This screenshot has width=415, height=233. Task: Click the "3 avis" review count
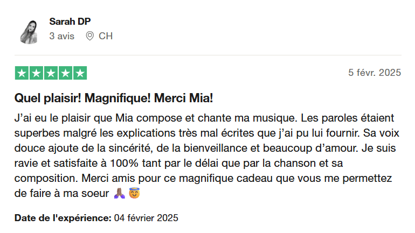point(61,36)
